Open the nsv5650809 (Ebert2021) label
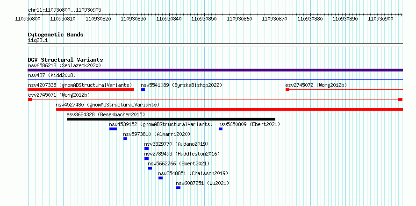 pyautogui.click(x=250, y=124)
